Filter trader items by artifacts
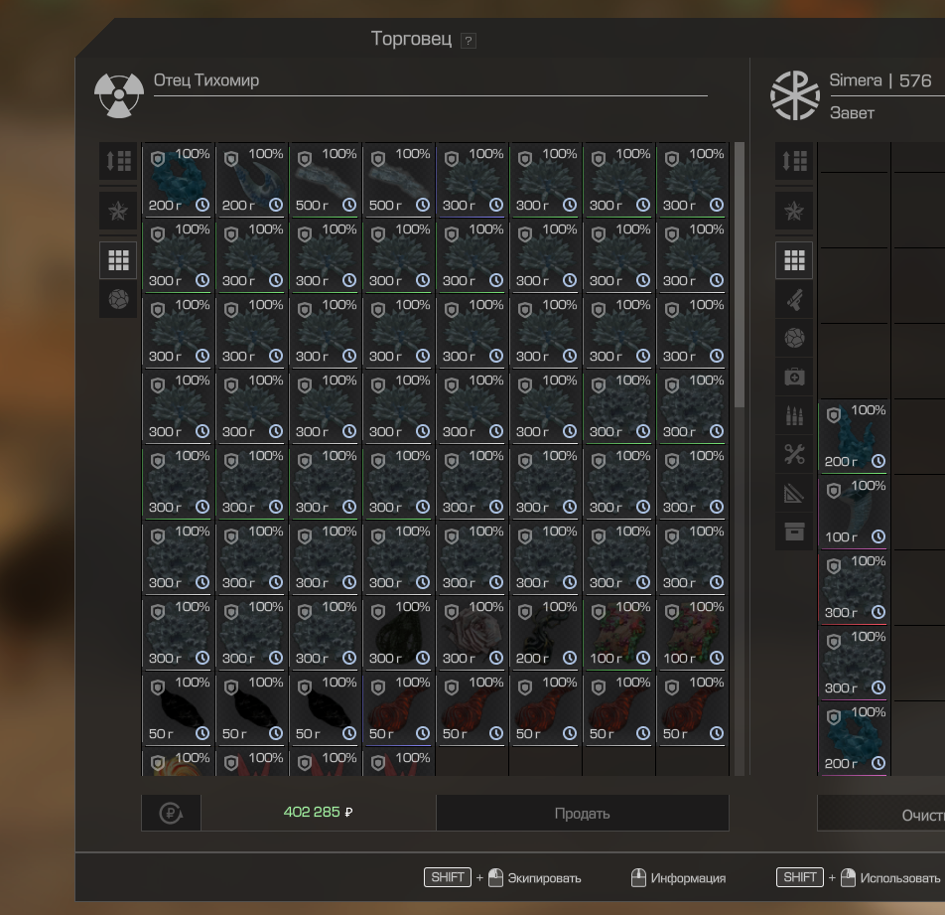Viewport: 945px width, 915px height. 119,299
